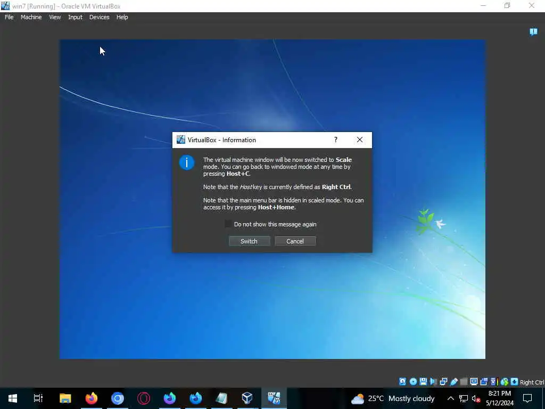Open VirtualBox Manager cube taskbar icon

(x=247, y=398)
